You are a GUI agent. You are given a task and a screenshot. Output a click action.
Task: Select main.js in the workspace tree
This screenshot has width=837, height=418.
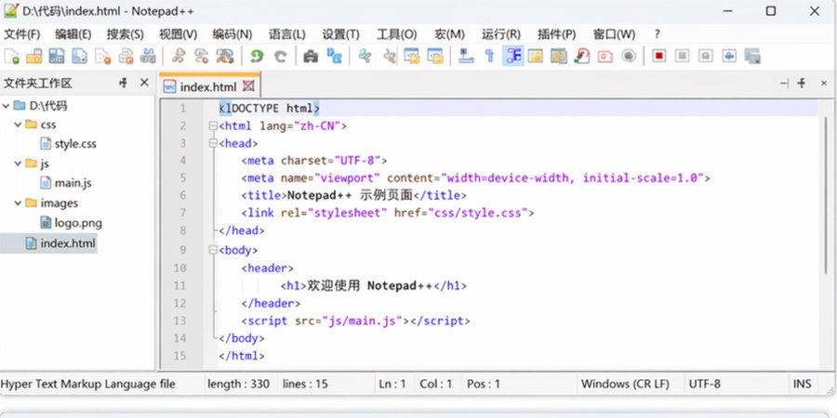click(x=66, y=183)
